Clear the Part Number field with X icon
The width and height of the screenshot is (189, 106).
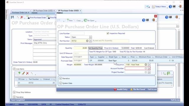point(87,41)
